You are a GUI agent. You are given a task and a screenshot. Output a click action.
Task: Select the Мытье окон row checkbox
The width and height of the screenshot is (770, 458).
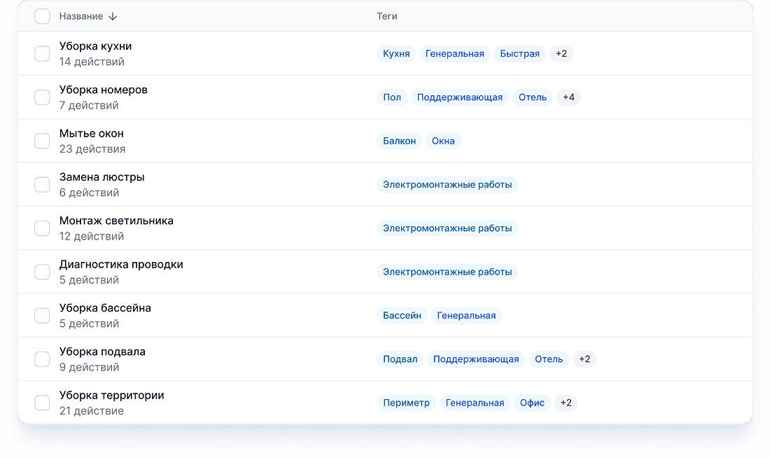click(42, 140)
